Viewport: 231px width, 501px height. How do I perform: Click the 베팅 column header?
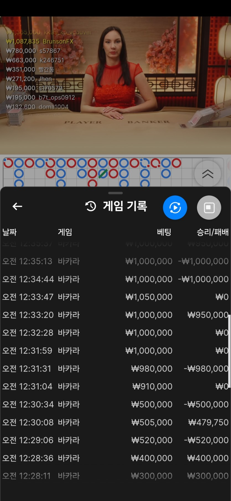click(164, 232)
